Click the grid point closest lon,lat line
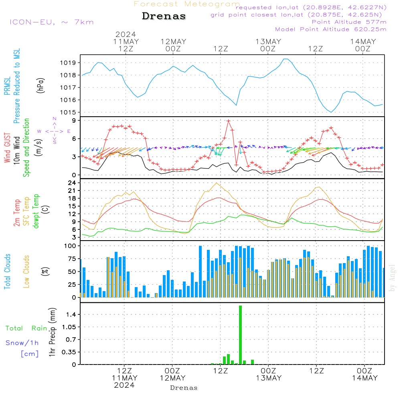 tap(296, 15)
